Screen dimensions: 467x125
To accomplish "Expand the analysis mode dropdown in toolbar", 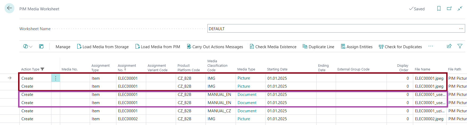I will [28, 47].
